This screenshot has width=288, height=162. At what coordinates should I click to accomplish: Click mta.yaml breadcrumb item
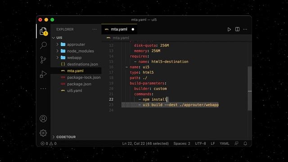[x=121, y=38]
